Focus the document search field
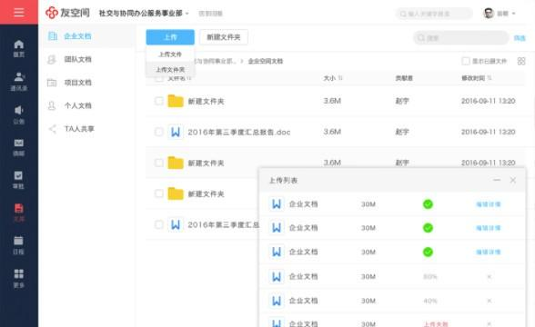 click(461, 38)
